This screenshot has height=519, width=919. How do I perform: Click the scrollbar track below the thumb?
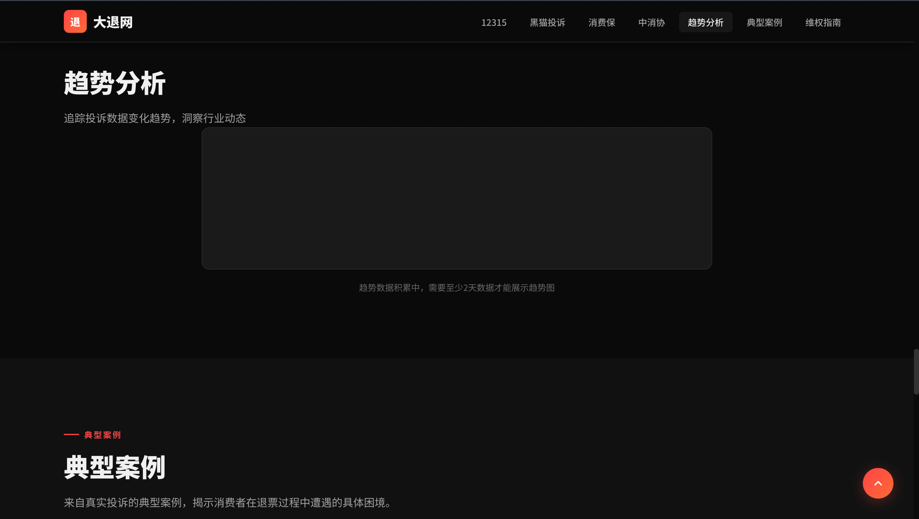[x=916, y=454]
